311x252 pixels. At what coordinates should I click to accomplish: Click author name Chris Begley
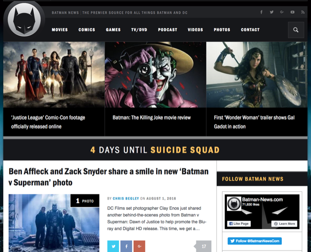[x=126, y=199]
